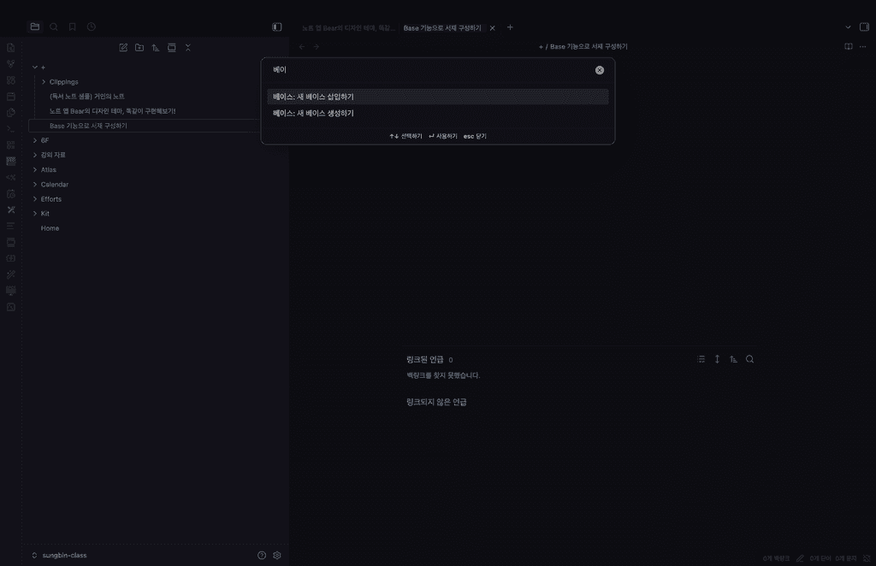Click the command palette input containing 베이
Viewport: 876px width, 566px height.
click(x=430, y=70)
